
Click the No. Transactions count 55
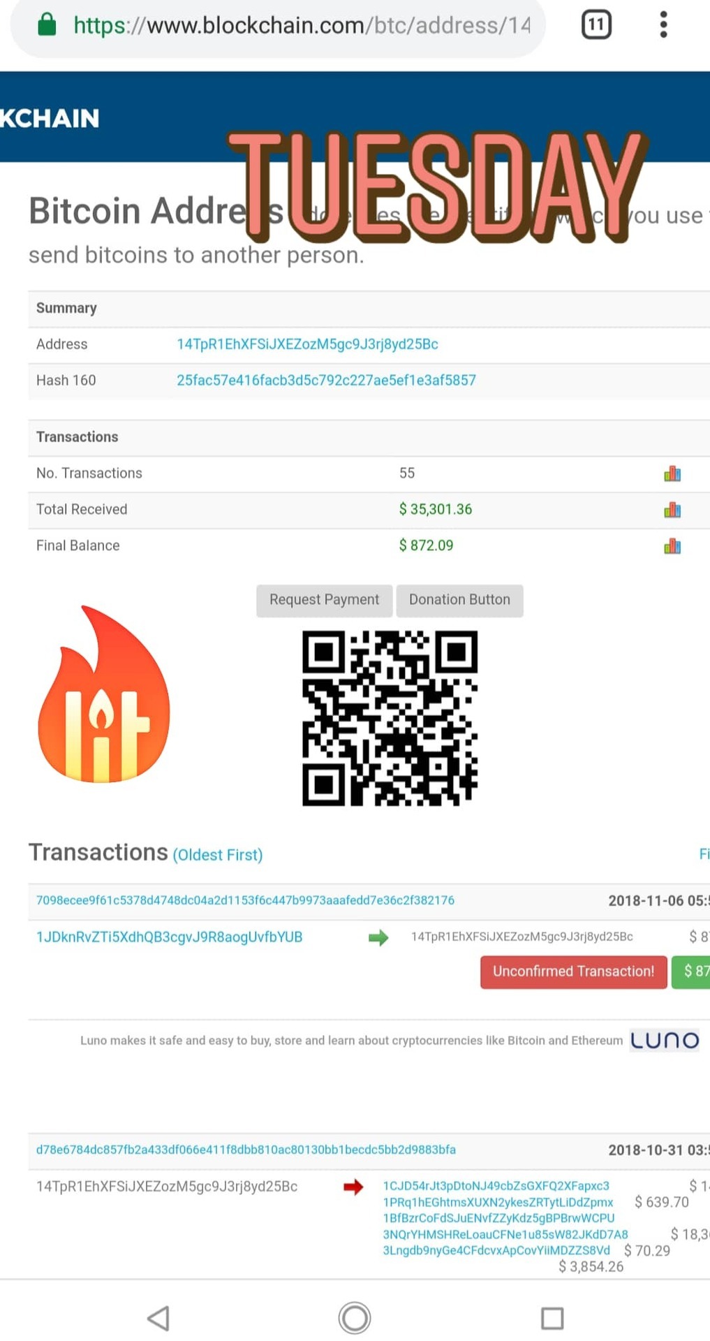[407, 473]
